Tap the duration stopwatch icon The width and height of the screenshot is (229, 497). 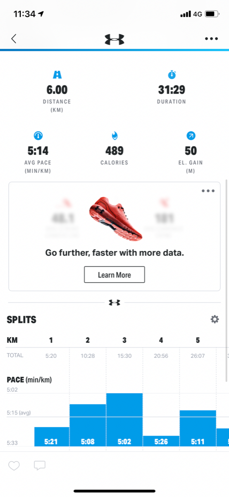click(x=172, y=75)
